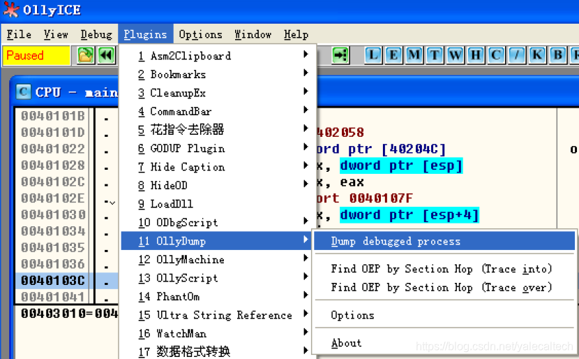Click highlighted operand dword ptr [esp+4]
The height and width of the screenshot is (359, 579).
click(x=409, y=215)
